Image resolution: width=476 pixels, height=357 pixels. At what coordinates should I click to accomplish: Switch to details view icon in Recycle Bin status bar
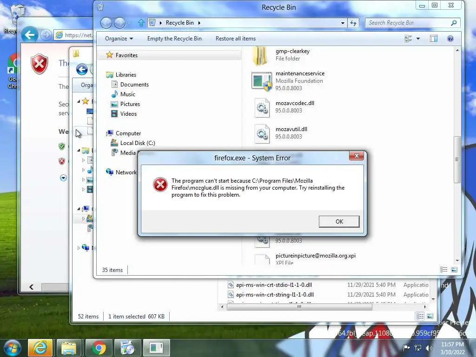(x=443, y=270)
